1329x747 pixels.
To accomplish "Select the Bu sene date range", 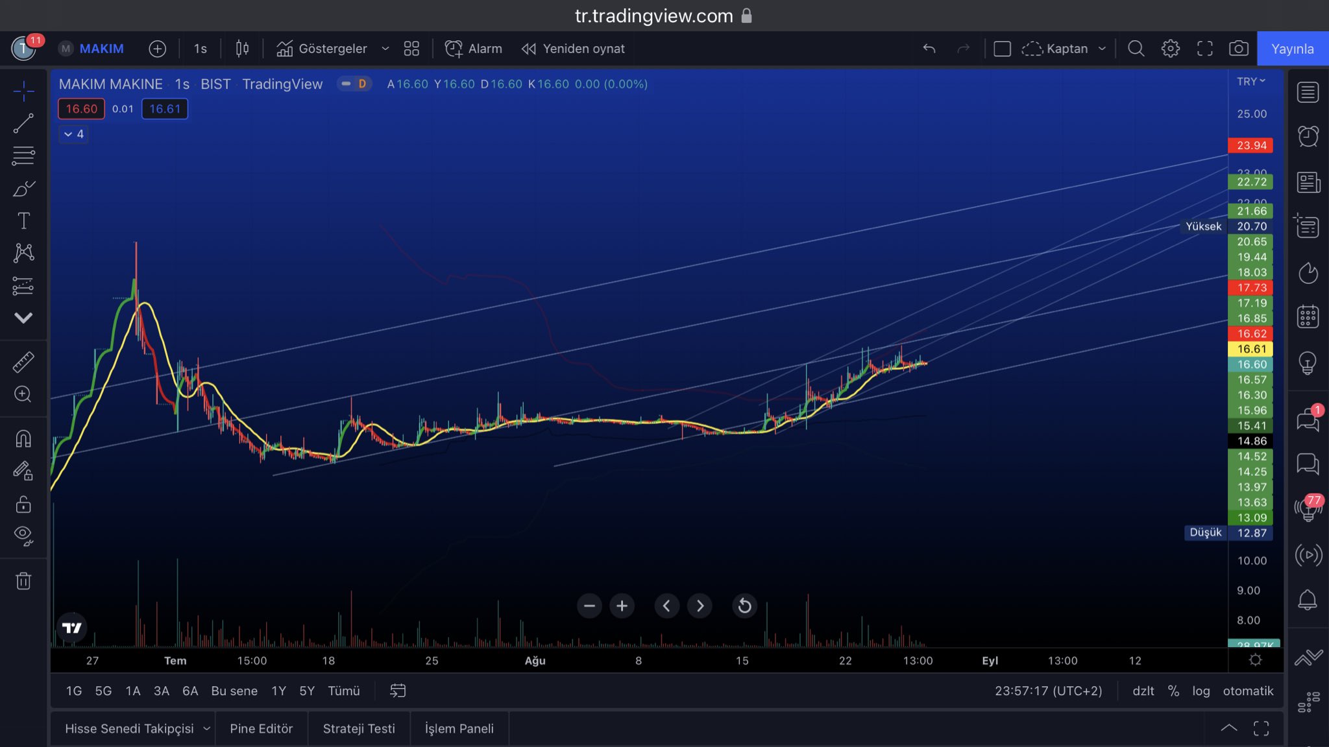I will point(234,691).
